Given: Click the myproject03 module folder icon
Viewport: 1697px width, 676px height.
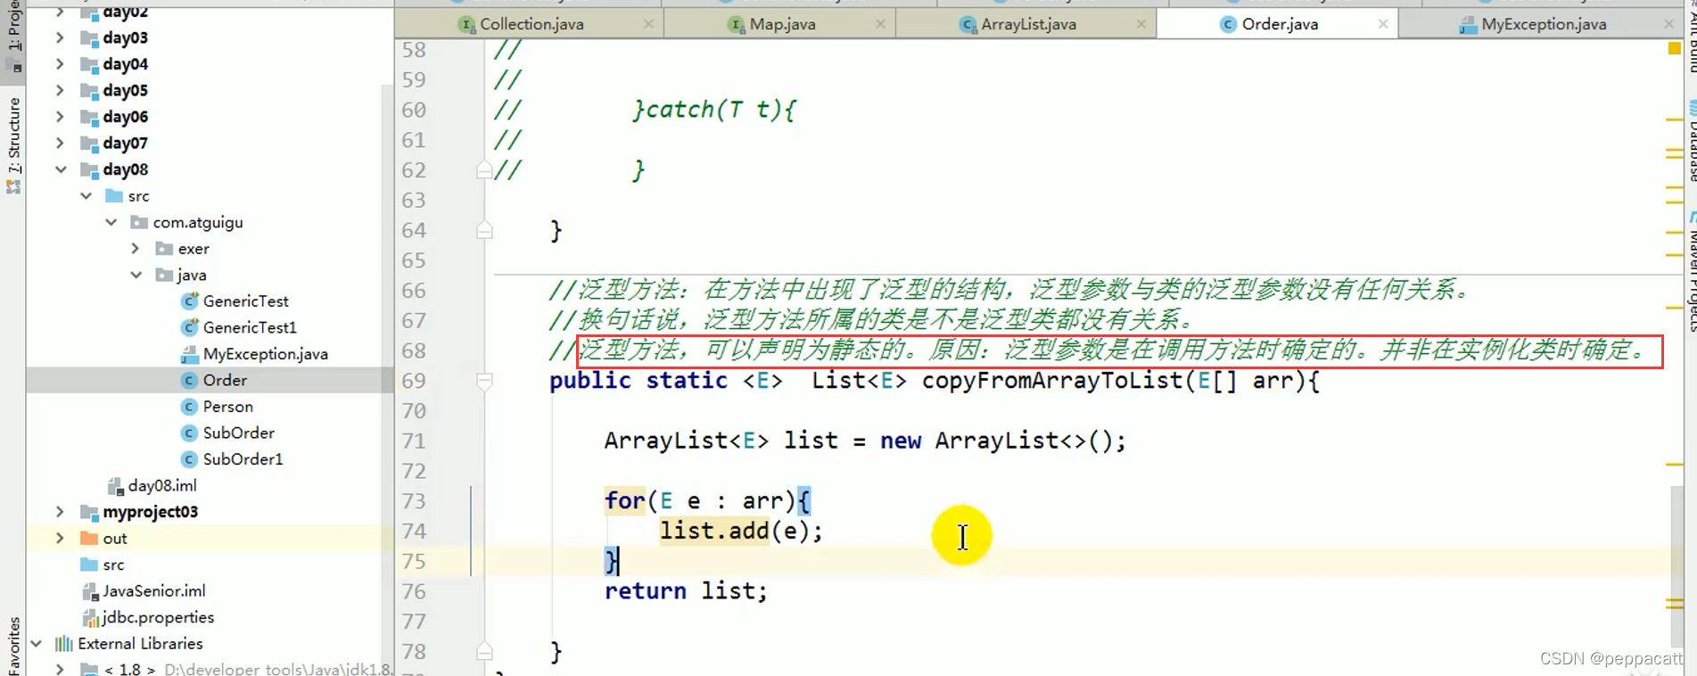Looking at the screenshot, I should coord(89,512).
